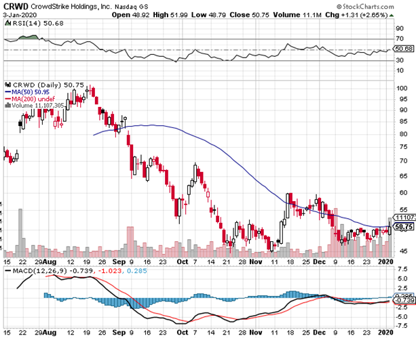Click the Oct label on the date axis

tap(181, 260)
